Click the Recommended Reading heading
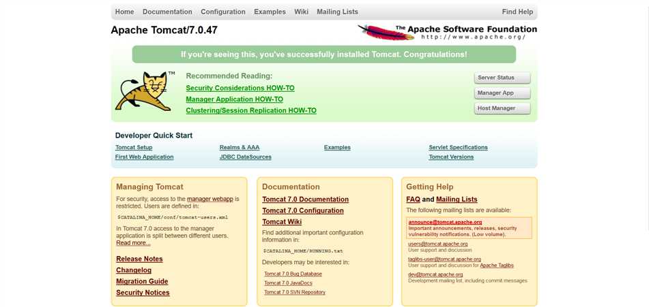Screen dimensions: 649x307 229,76
